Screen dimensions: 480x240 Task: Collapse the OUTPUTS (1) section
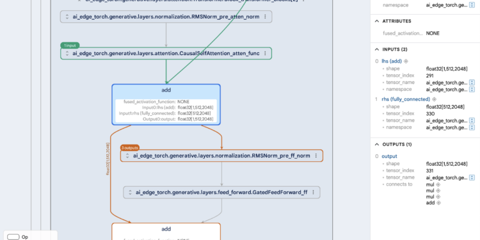coord(377,144)
